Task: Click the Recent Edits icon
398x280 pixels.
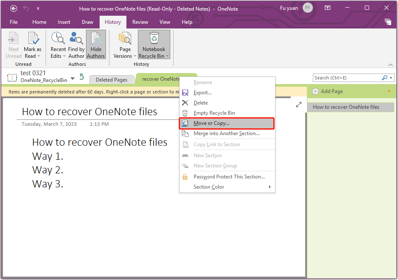Action: pyautogui.click(x=58, y=38)
